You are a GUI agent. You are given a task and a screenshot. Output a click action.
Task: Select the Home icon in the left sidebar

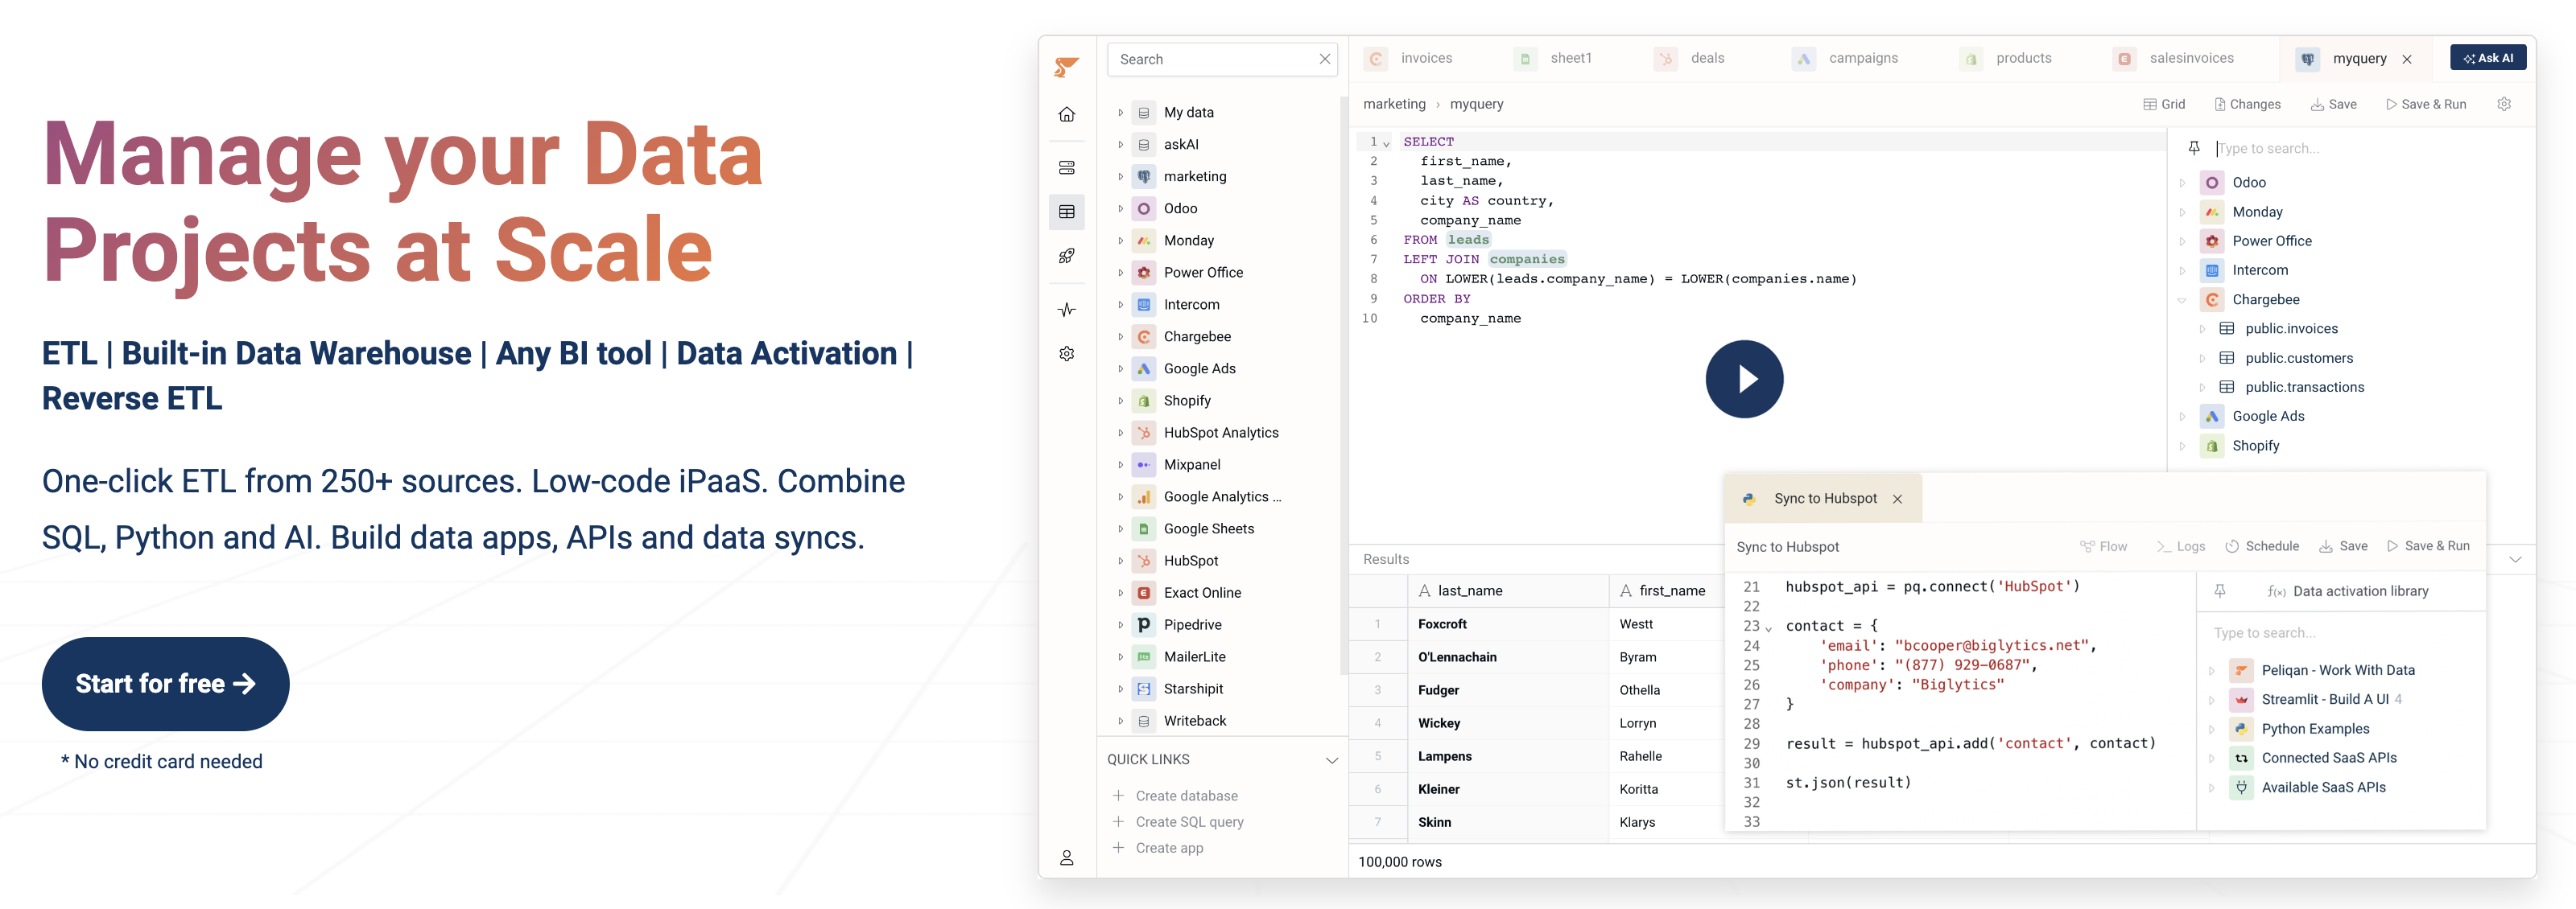click(x=1067, y=114)
